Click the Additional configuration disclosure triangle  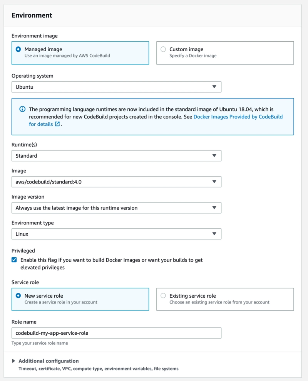14,361
